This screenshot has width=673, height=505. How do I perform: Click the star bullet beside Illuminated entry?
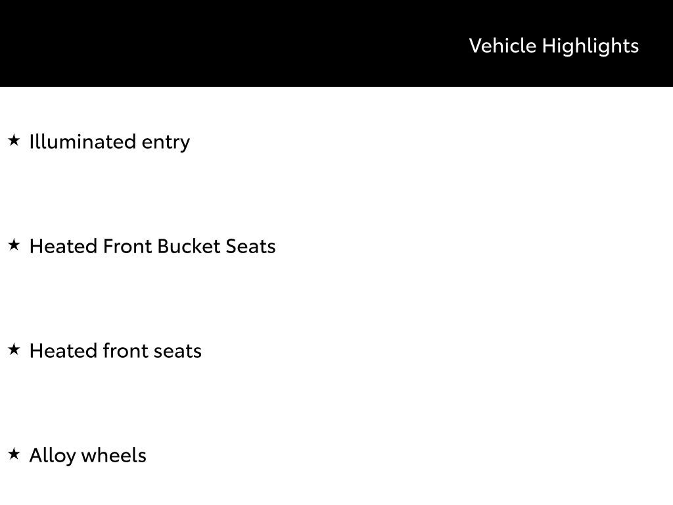14,140
